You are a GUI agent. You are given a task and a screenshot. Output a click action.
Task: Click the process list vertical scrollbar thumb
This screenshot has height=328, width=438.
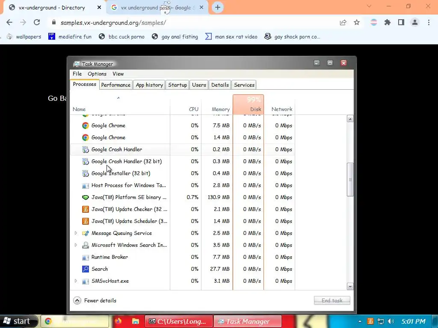(x=350, y=180)
